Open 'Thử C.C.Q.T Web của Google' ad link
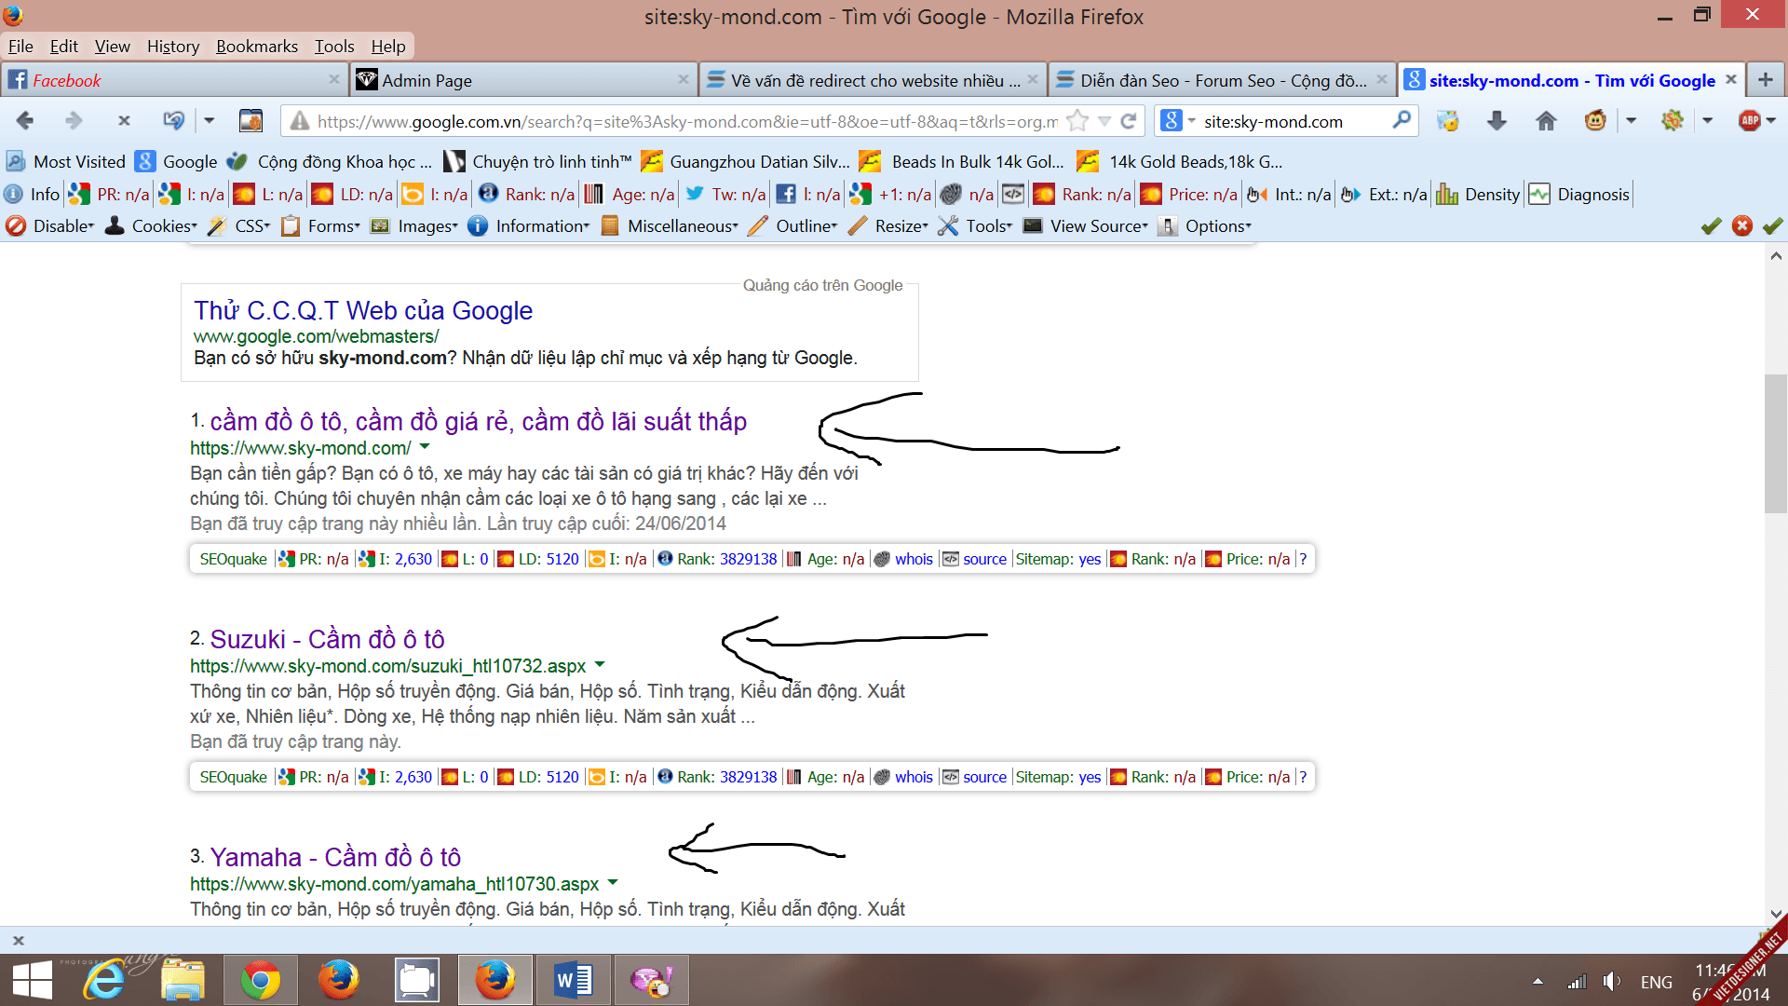Screen dimensions: 1788x1006 pos(363,310)
